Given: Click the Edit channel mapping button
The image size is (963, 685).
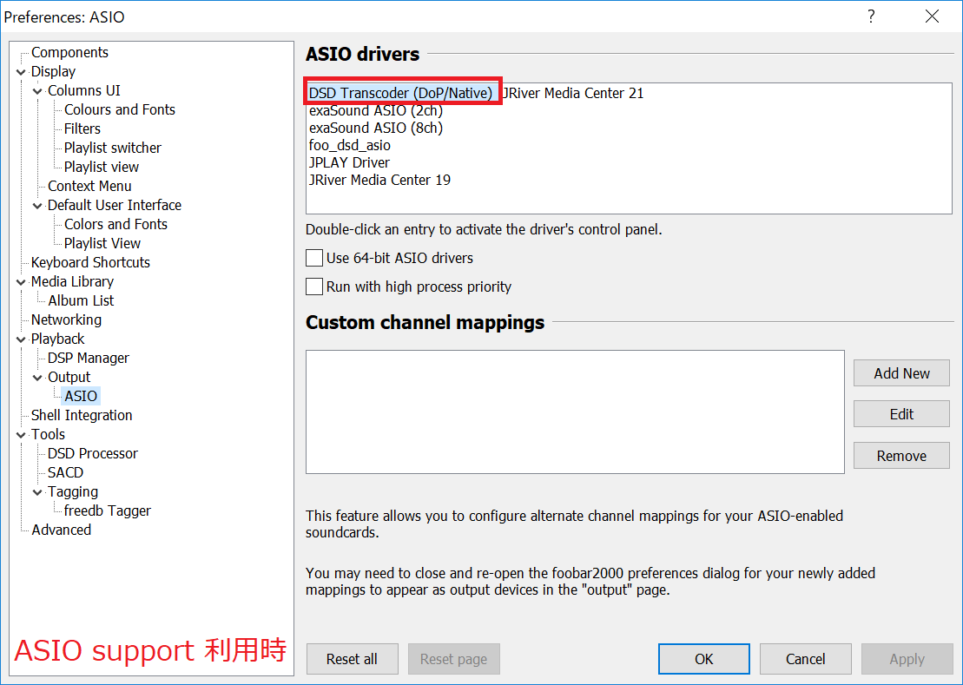Looking at the screenshot, I should pos(901,414).
